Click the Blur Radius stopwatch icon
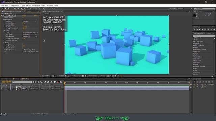 click(5, 17)
